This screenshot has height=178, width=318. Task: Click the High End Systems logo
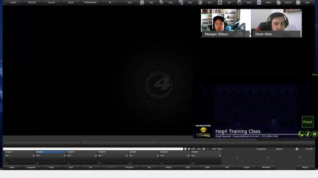tap(203, 131)
